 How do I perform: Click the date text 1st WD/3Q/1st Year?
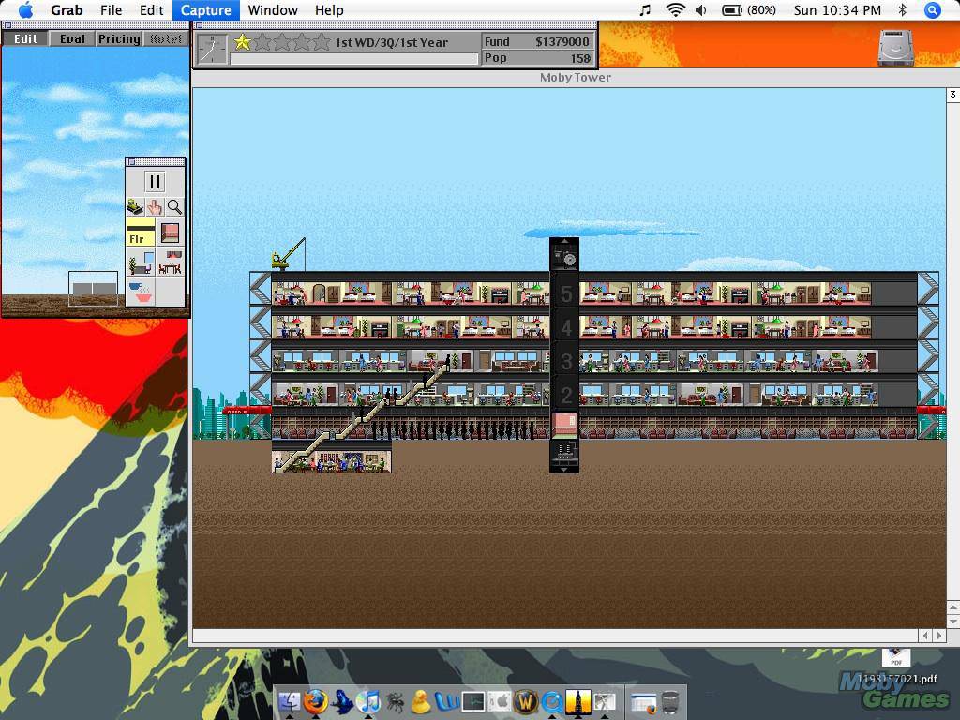point(391,43)
